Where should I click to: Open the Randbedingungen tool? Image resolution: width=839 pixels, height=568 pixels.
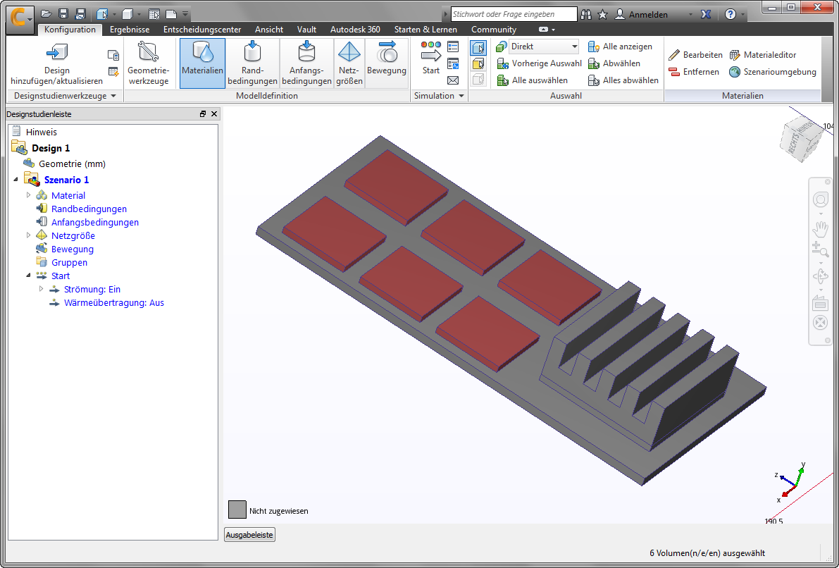tap(252, 63)
